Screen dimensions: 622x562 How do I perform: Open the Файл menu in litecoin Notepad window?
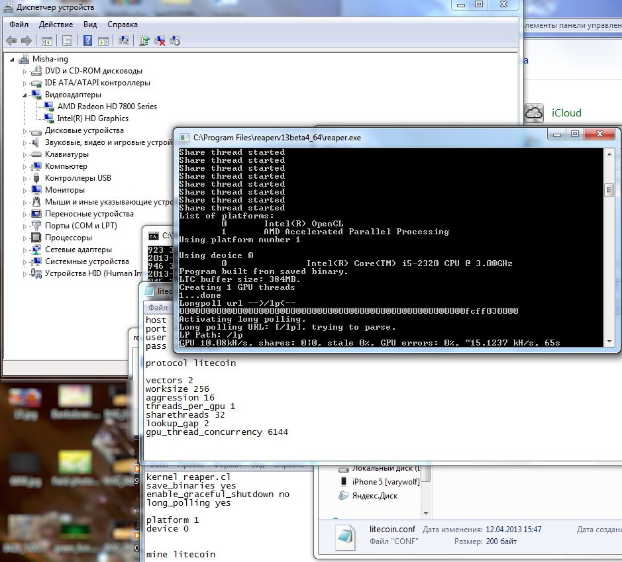[158, 308]
